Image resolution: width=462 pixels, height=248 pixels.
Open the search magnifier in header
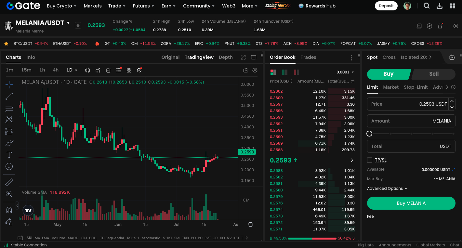[x=427, y=6]
